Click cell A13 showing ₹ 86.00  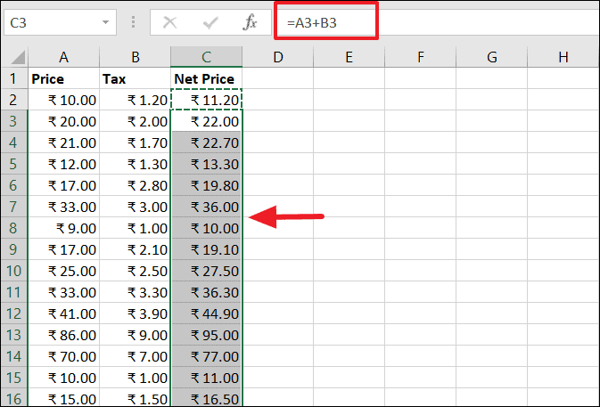tap(63, 335)
